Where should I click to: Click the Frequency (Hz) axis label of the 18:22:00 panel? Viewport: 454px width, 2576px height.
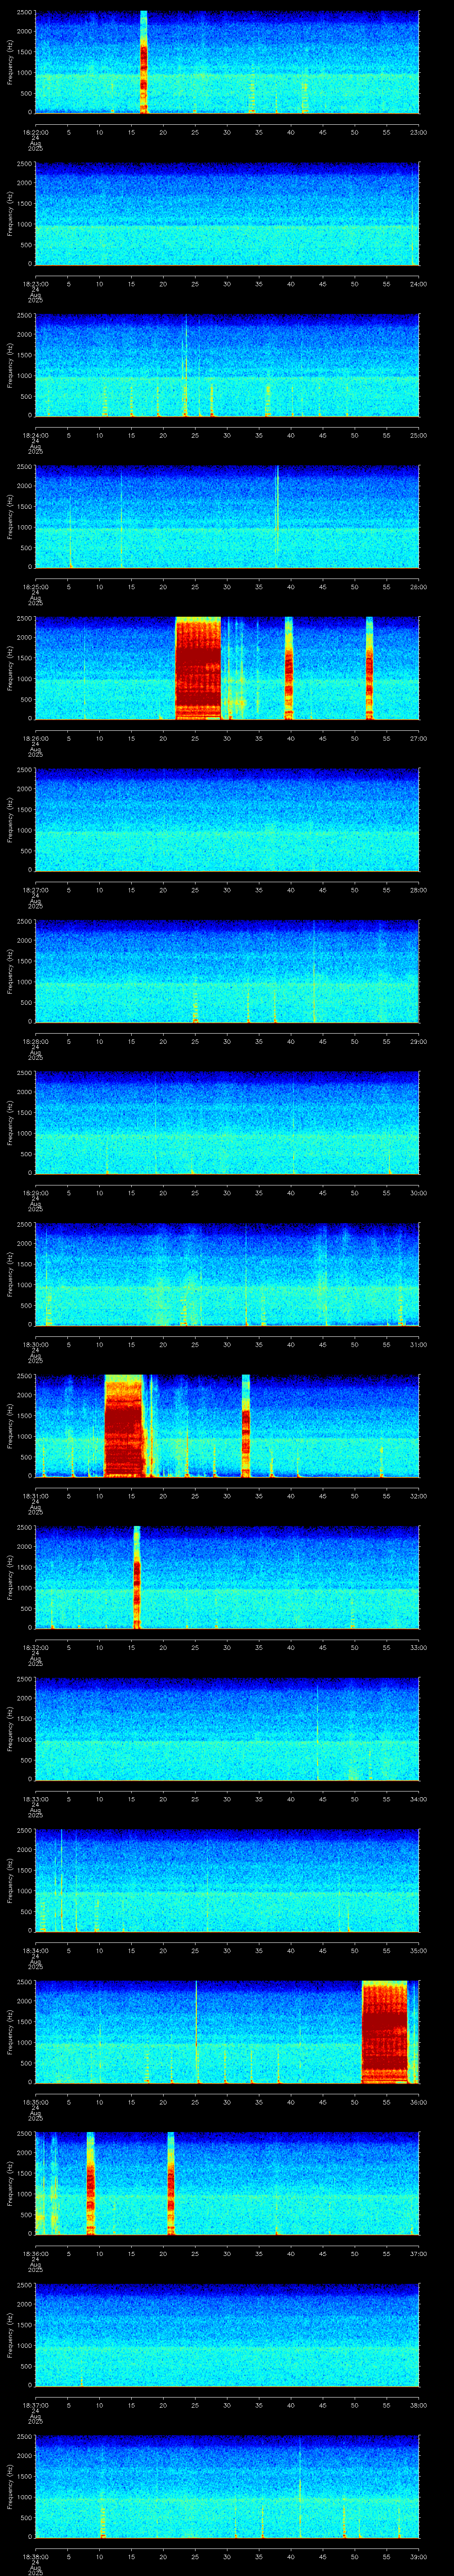10,62
